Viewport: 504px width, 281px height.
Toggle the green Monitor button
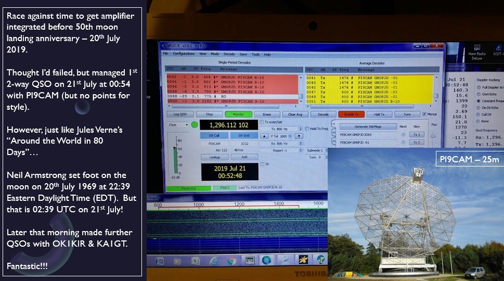click(x=238, y=114)
